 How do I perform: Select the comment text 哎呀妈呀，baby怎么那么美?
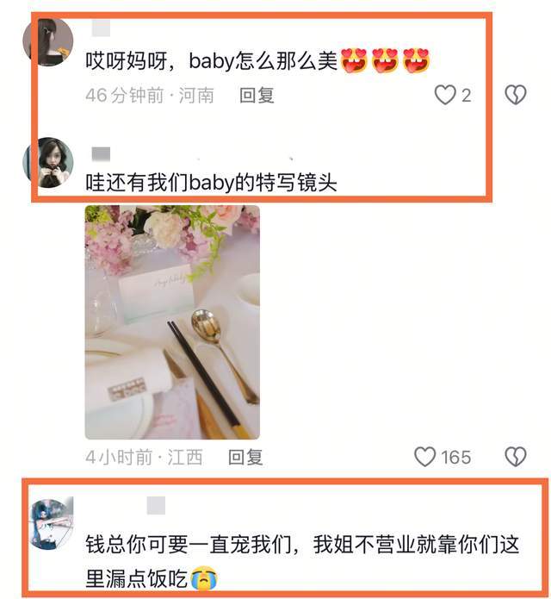coord(212,60)
